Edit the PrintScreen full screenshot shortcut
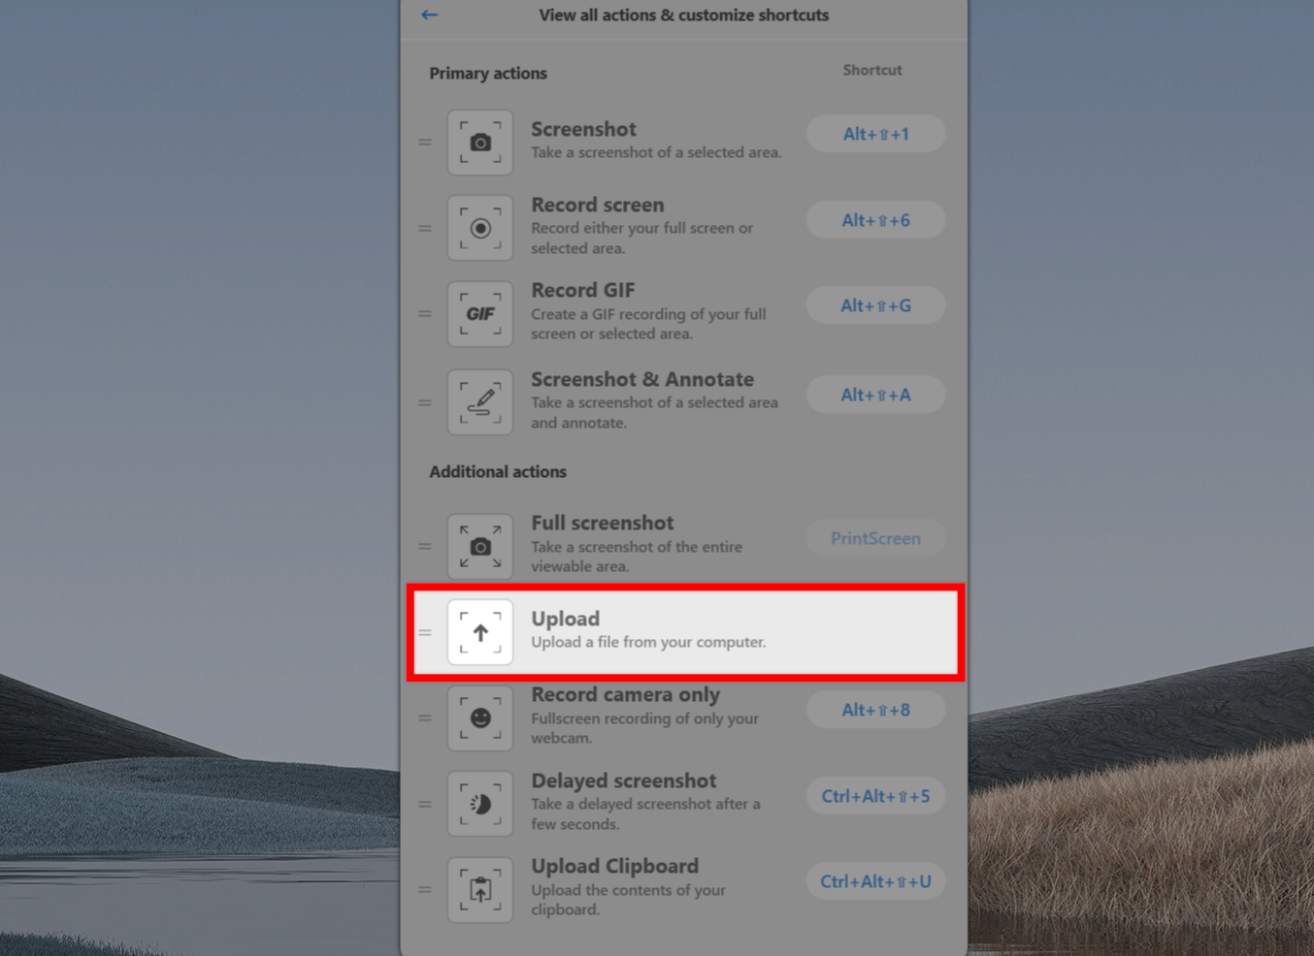 pyautogui.click(x=875, y=538)
